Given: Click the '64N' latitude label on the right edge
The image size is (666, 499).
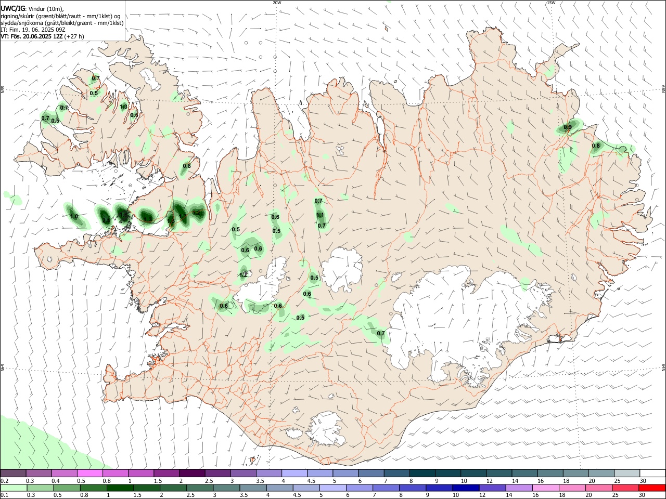Looking at the screenshot, I should pos(663,367).
